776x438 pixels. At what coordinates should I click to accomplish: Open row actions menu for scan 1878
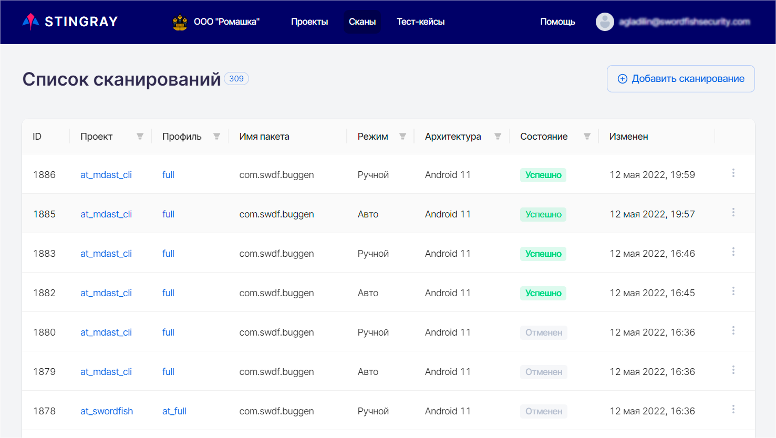[733, 409]
